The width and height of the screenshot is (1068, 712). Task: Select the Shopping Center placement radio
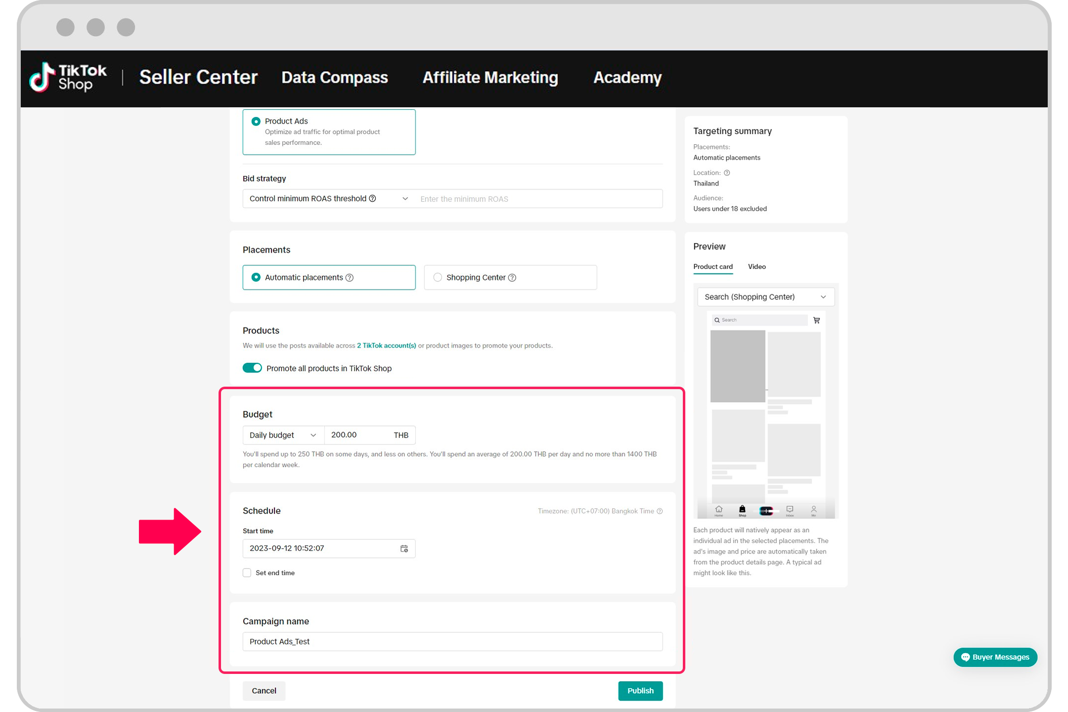[x=438, y=277]
